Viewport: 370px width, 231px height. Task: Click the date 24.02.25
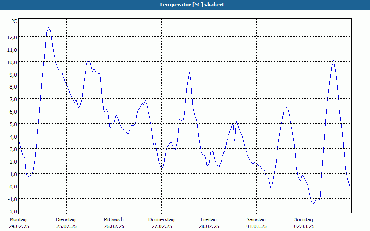coord(19,227)
